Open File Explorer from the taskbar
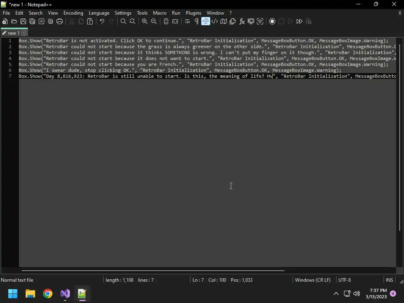The image size is (404, 303). point(30,294)
